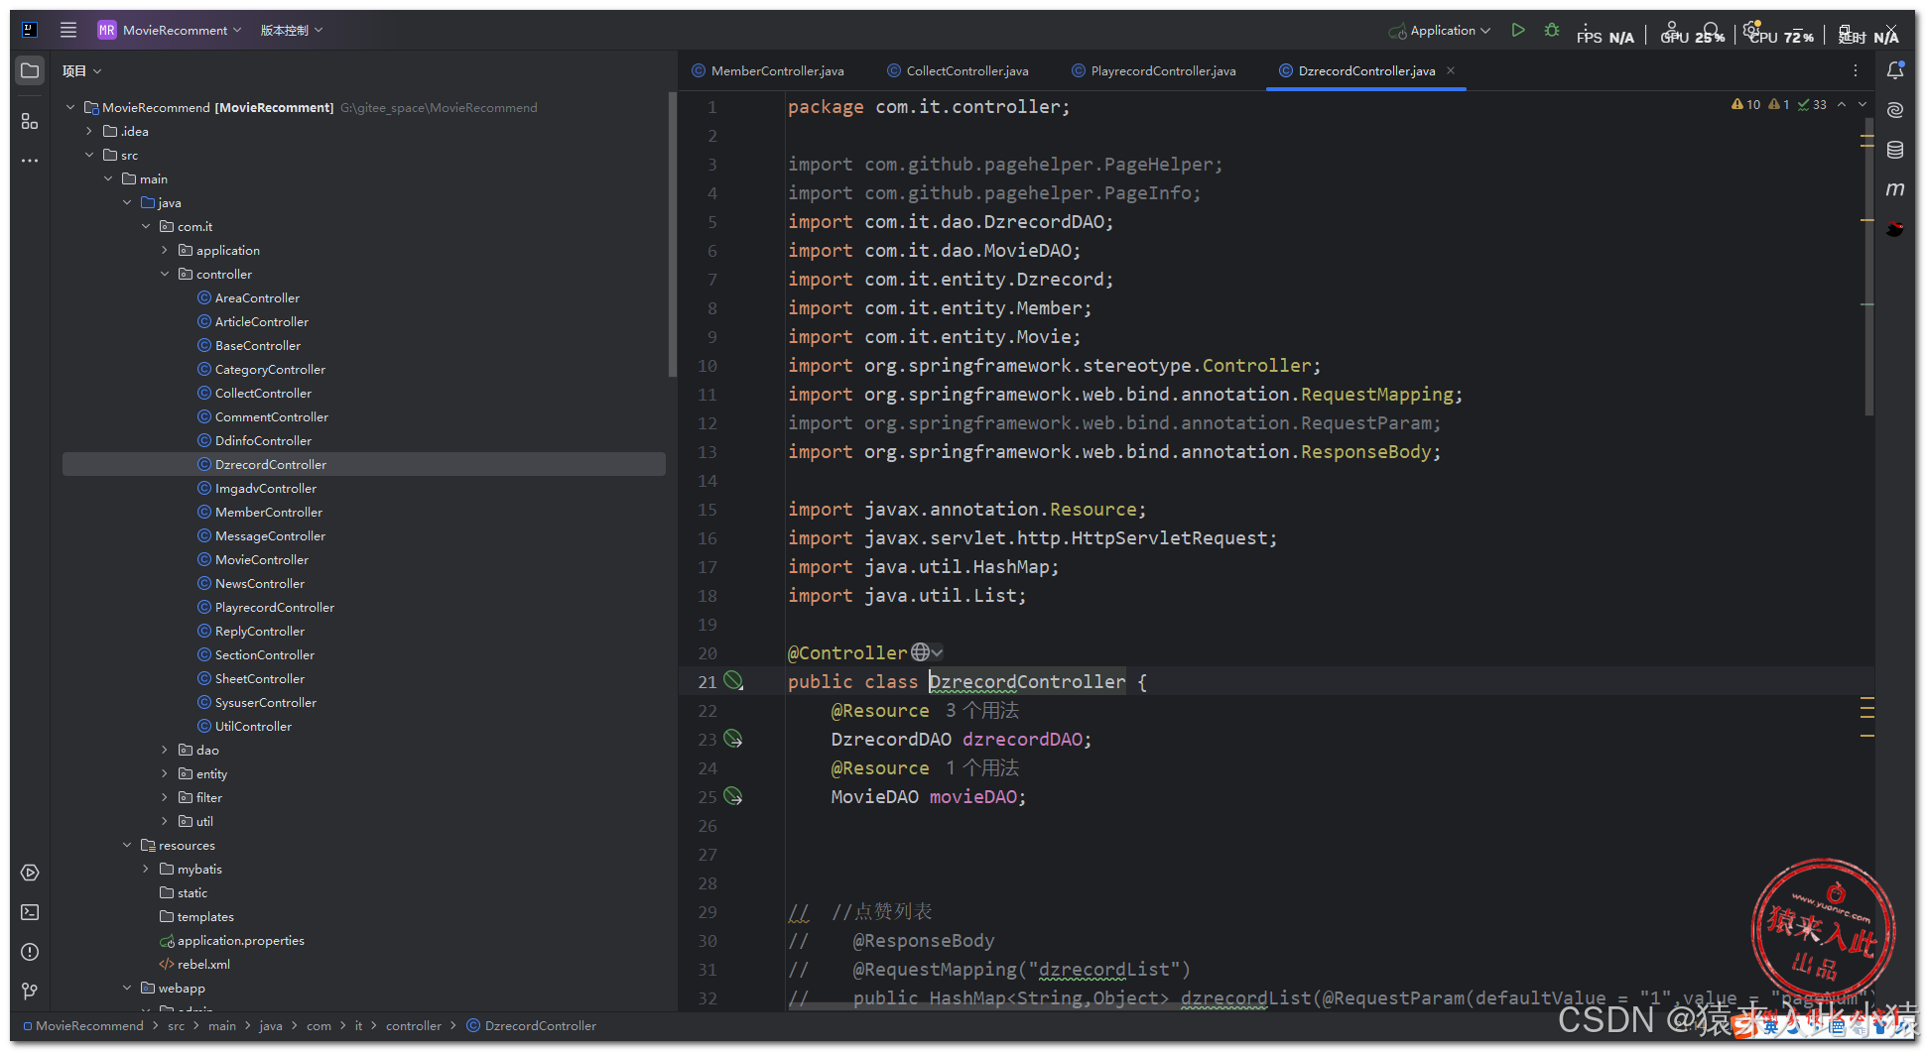Select SysuserController in project tree
This screenshot has height=1052, width=1926.
[x=266, y=702]
